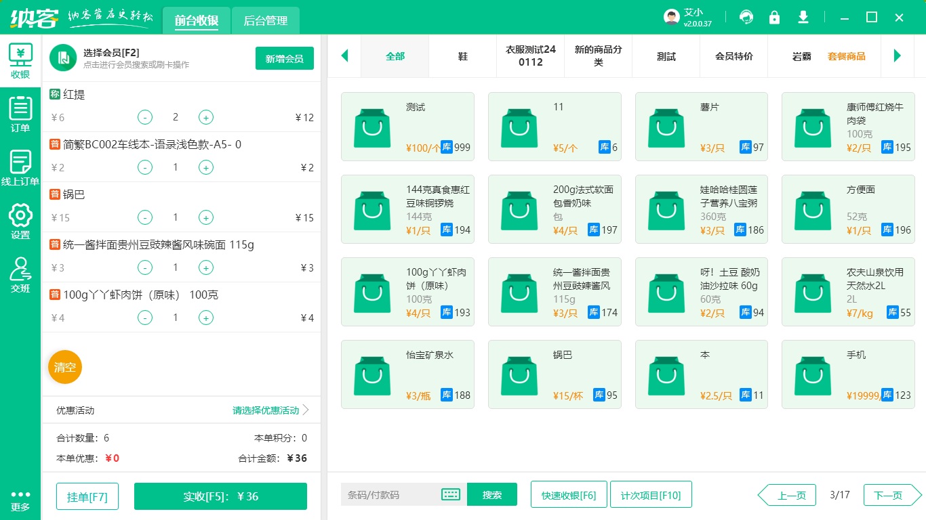
Task: Select the 收银 cashier icon in sidebar
Action: (20, 54)
